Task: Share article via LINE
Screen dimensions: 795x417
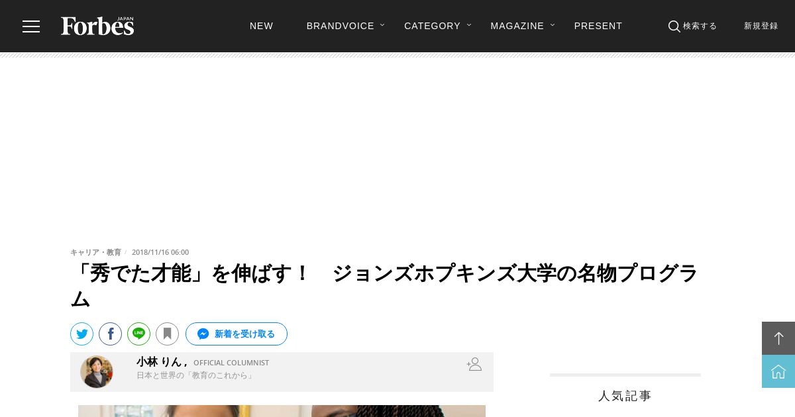Action: (138, 334)
